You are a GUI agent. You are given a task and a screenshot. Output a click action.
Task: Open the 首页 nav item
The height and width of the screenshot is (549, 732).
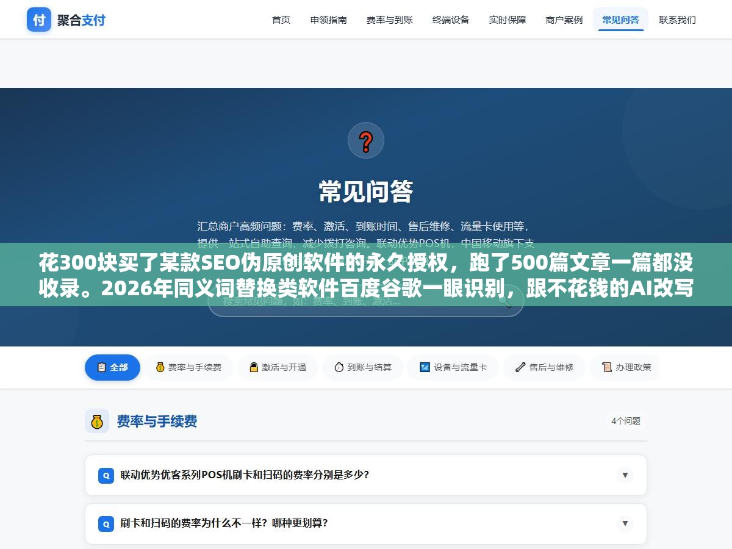281,20
